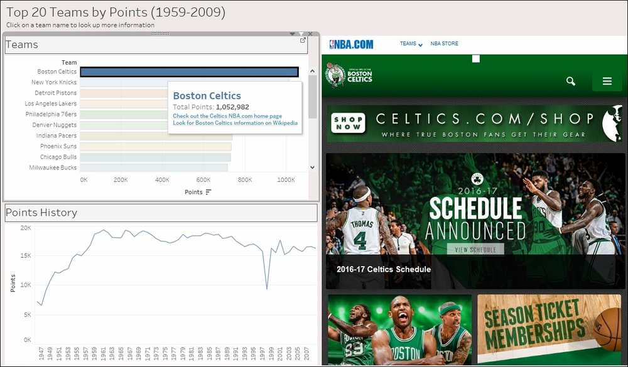Click the 1947 year label on the axis
Screen dimensions: 628x367
[41, 353]
